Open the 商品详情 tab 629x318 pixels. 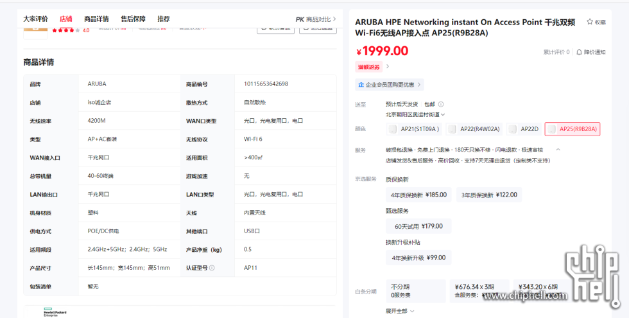(96, 19)
